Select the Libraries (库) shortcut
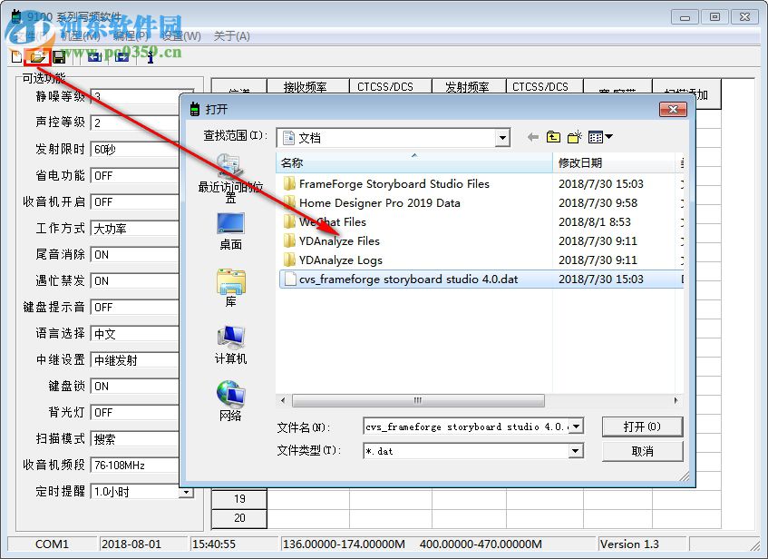The image size is (768, 559). [230, 288]
